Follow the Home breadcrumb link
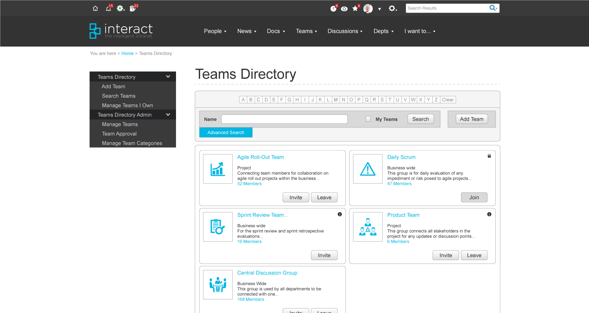 coord(127,54)
